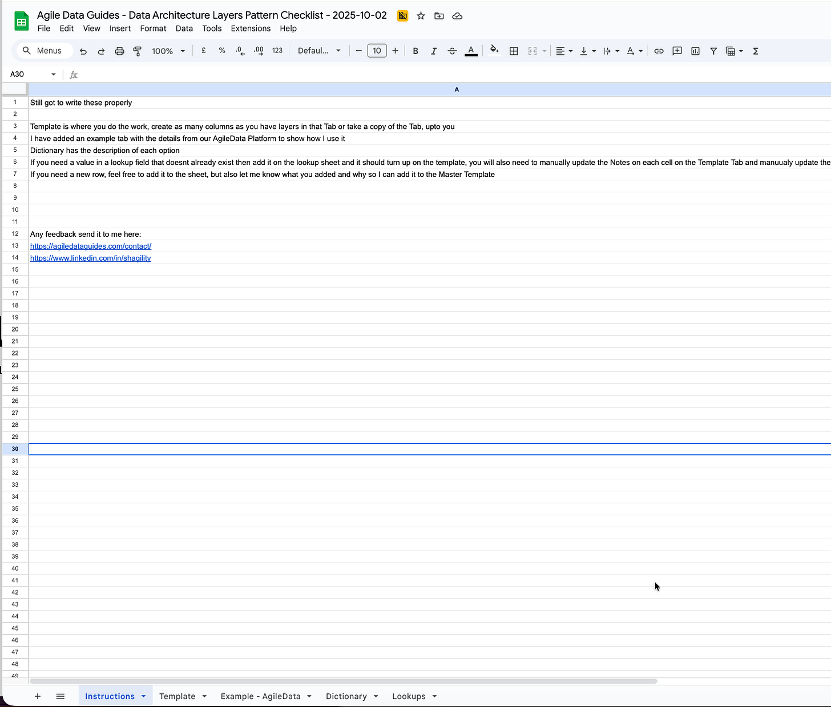Open the Borders icon

pyautogui.click(x=514, y=51)
